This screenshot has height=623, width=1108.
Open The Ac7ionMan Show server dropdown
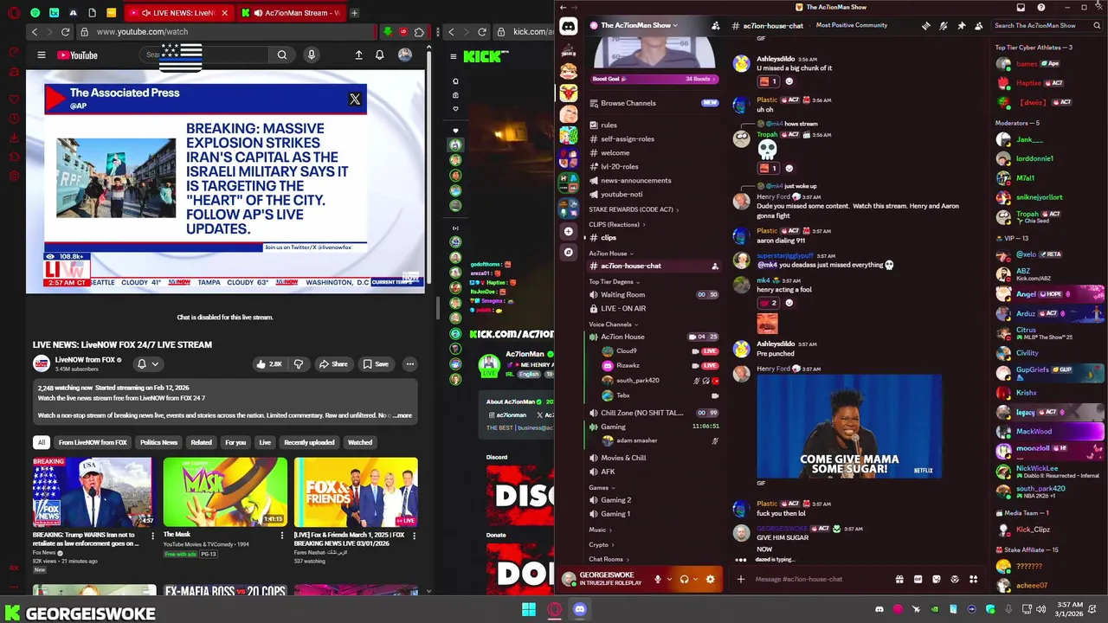pos(639,25)
